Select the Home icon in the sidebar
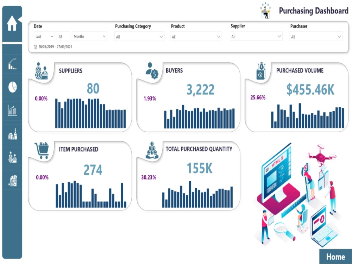This screenshot has height=264, width=352. point(12,23)
